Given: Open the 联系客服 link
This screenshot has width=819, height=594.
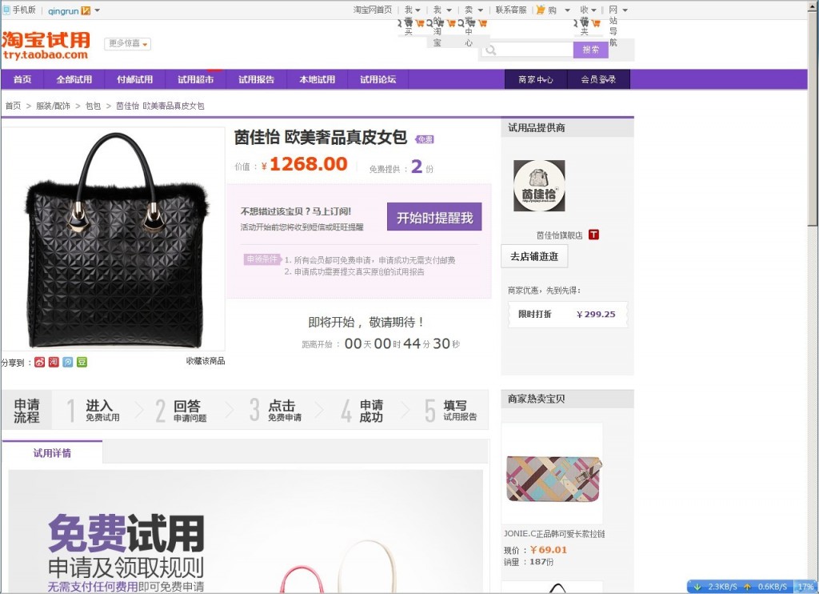Looking at the screenshot, I should (x=511, y=10).
